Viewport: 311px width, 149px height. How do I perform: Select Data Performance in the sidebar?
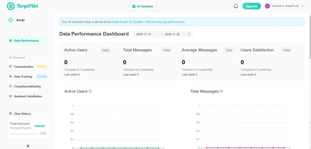[x=26, y=41]
